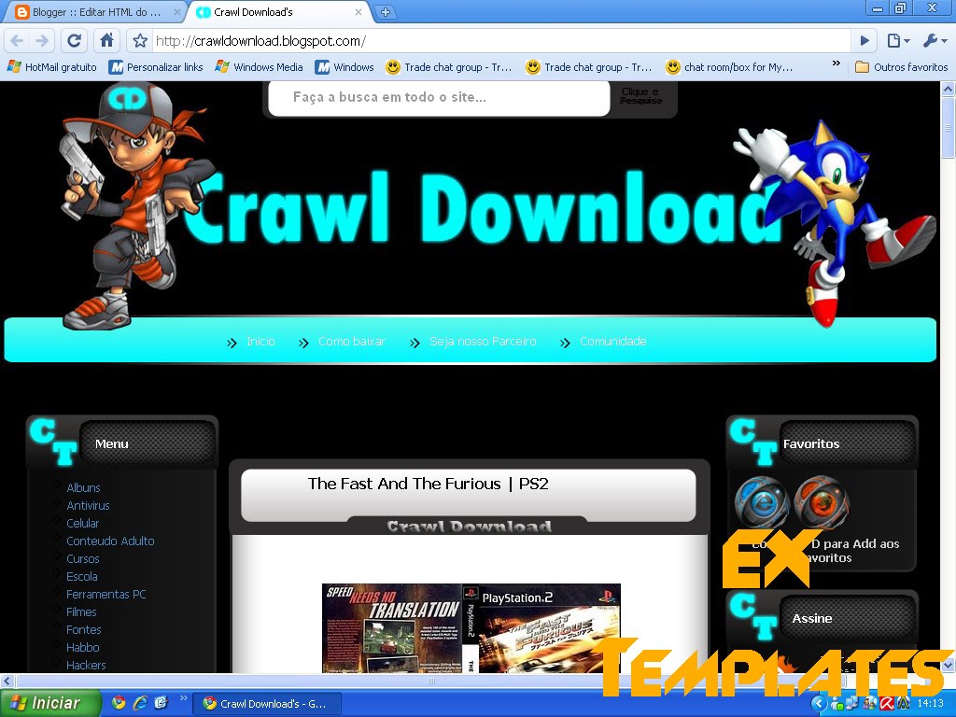Open the Como baixar navigation link
956x717 pixels.
point(352,342)
